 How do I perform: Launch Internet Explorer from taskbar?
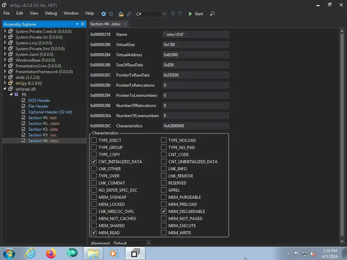(x=30, y=253)
